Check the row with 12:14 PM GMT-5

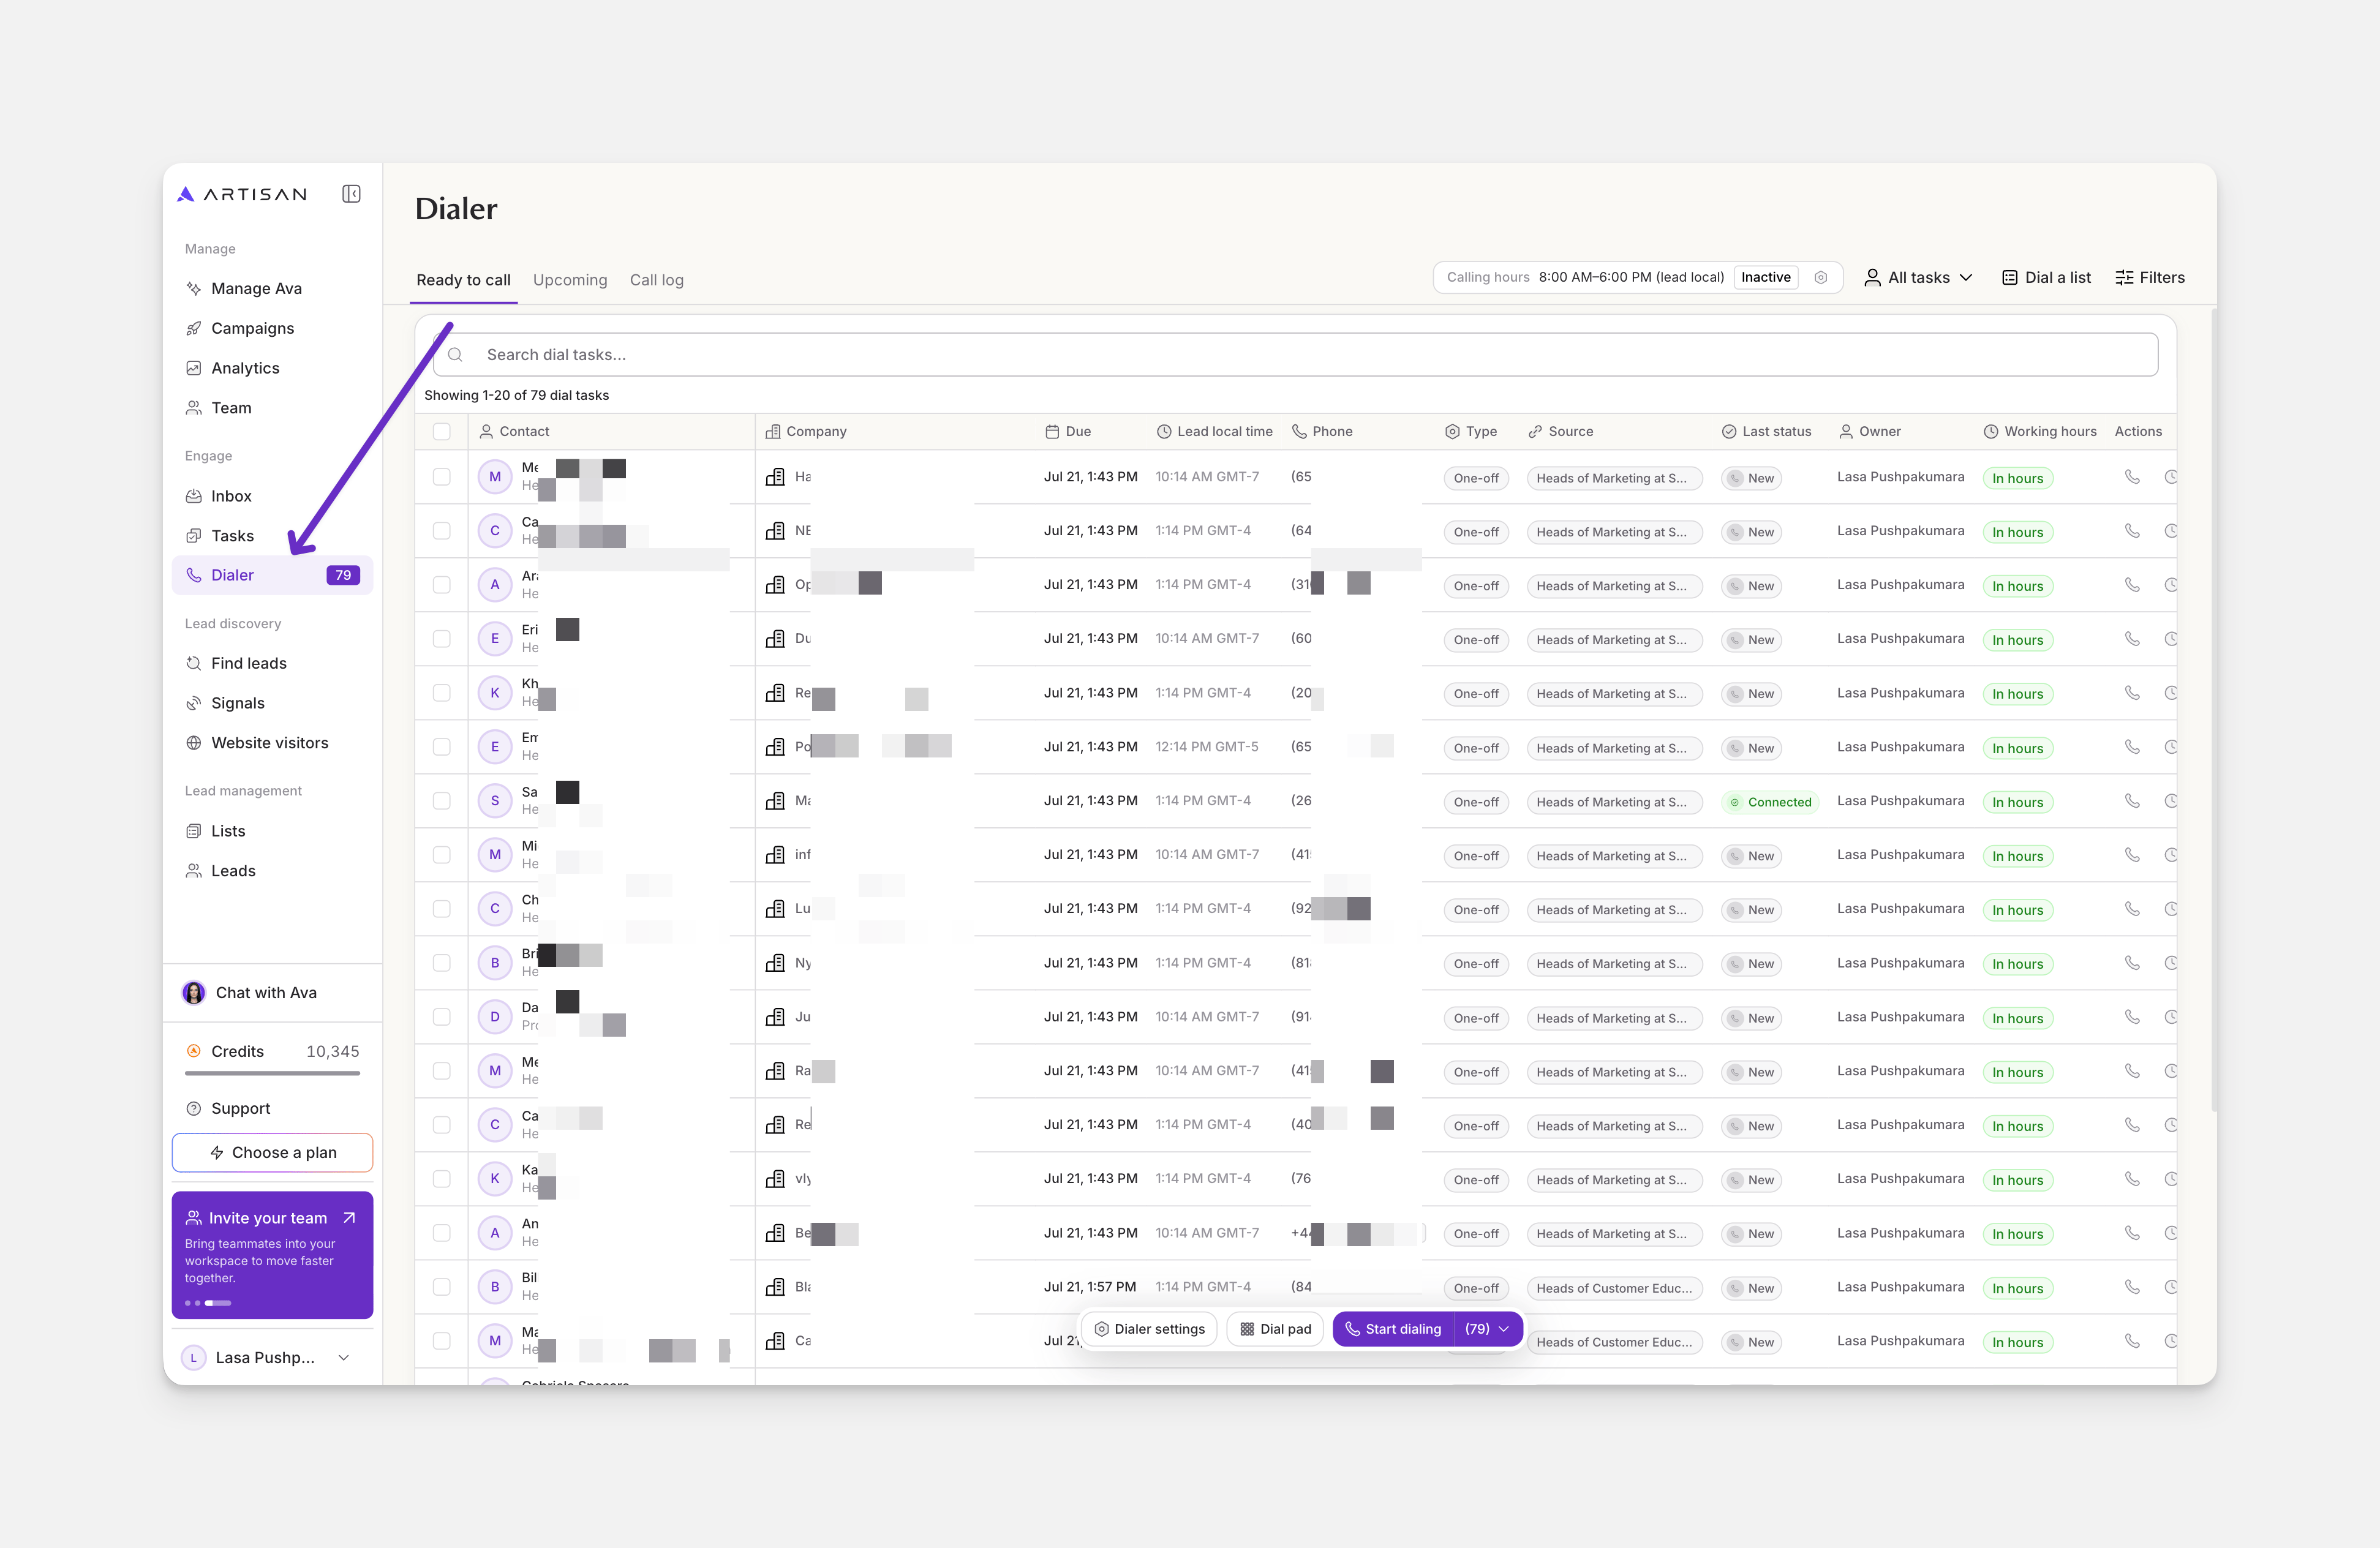pyautogui.click(x=442, y=747)
